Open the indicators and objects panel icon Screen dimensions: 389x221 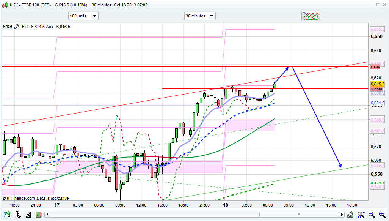pos(311,16)
